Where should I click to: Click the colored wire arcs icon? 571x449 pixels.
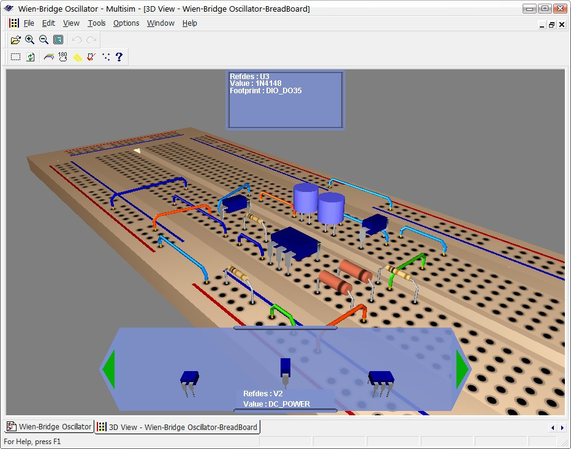(x=48, y=57)
